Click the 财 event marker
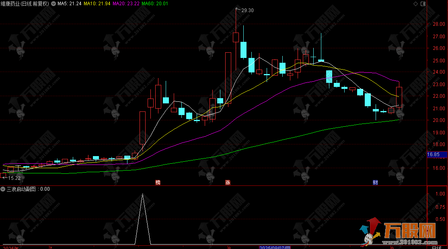448x249 pixels. 376,182
